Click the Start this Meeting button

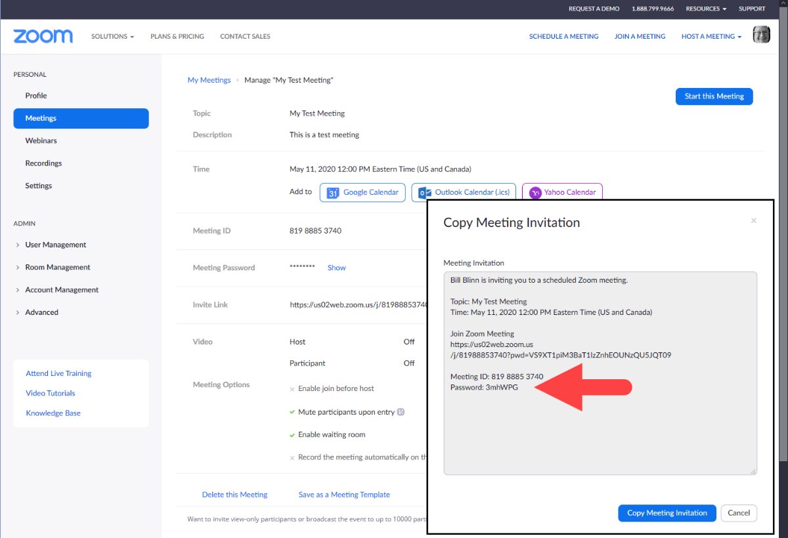tap(714, 96)
